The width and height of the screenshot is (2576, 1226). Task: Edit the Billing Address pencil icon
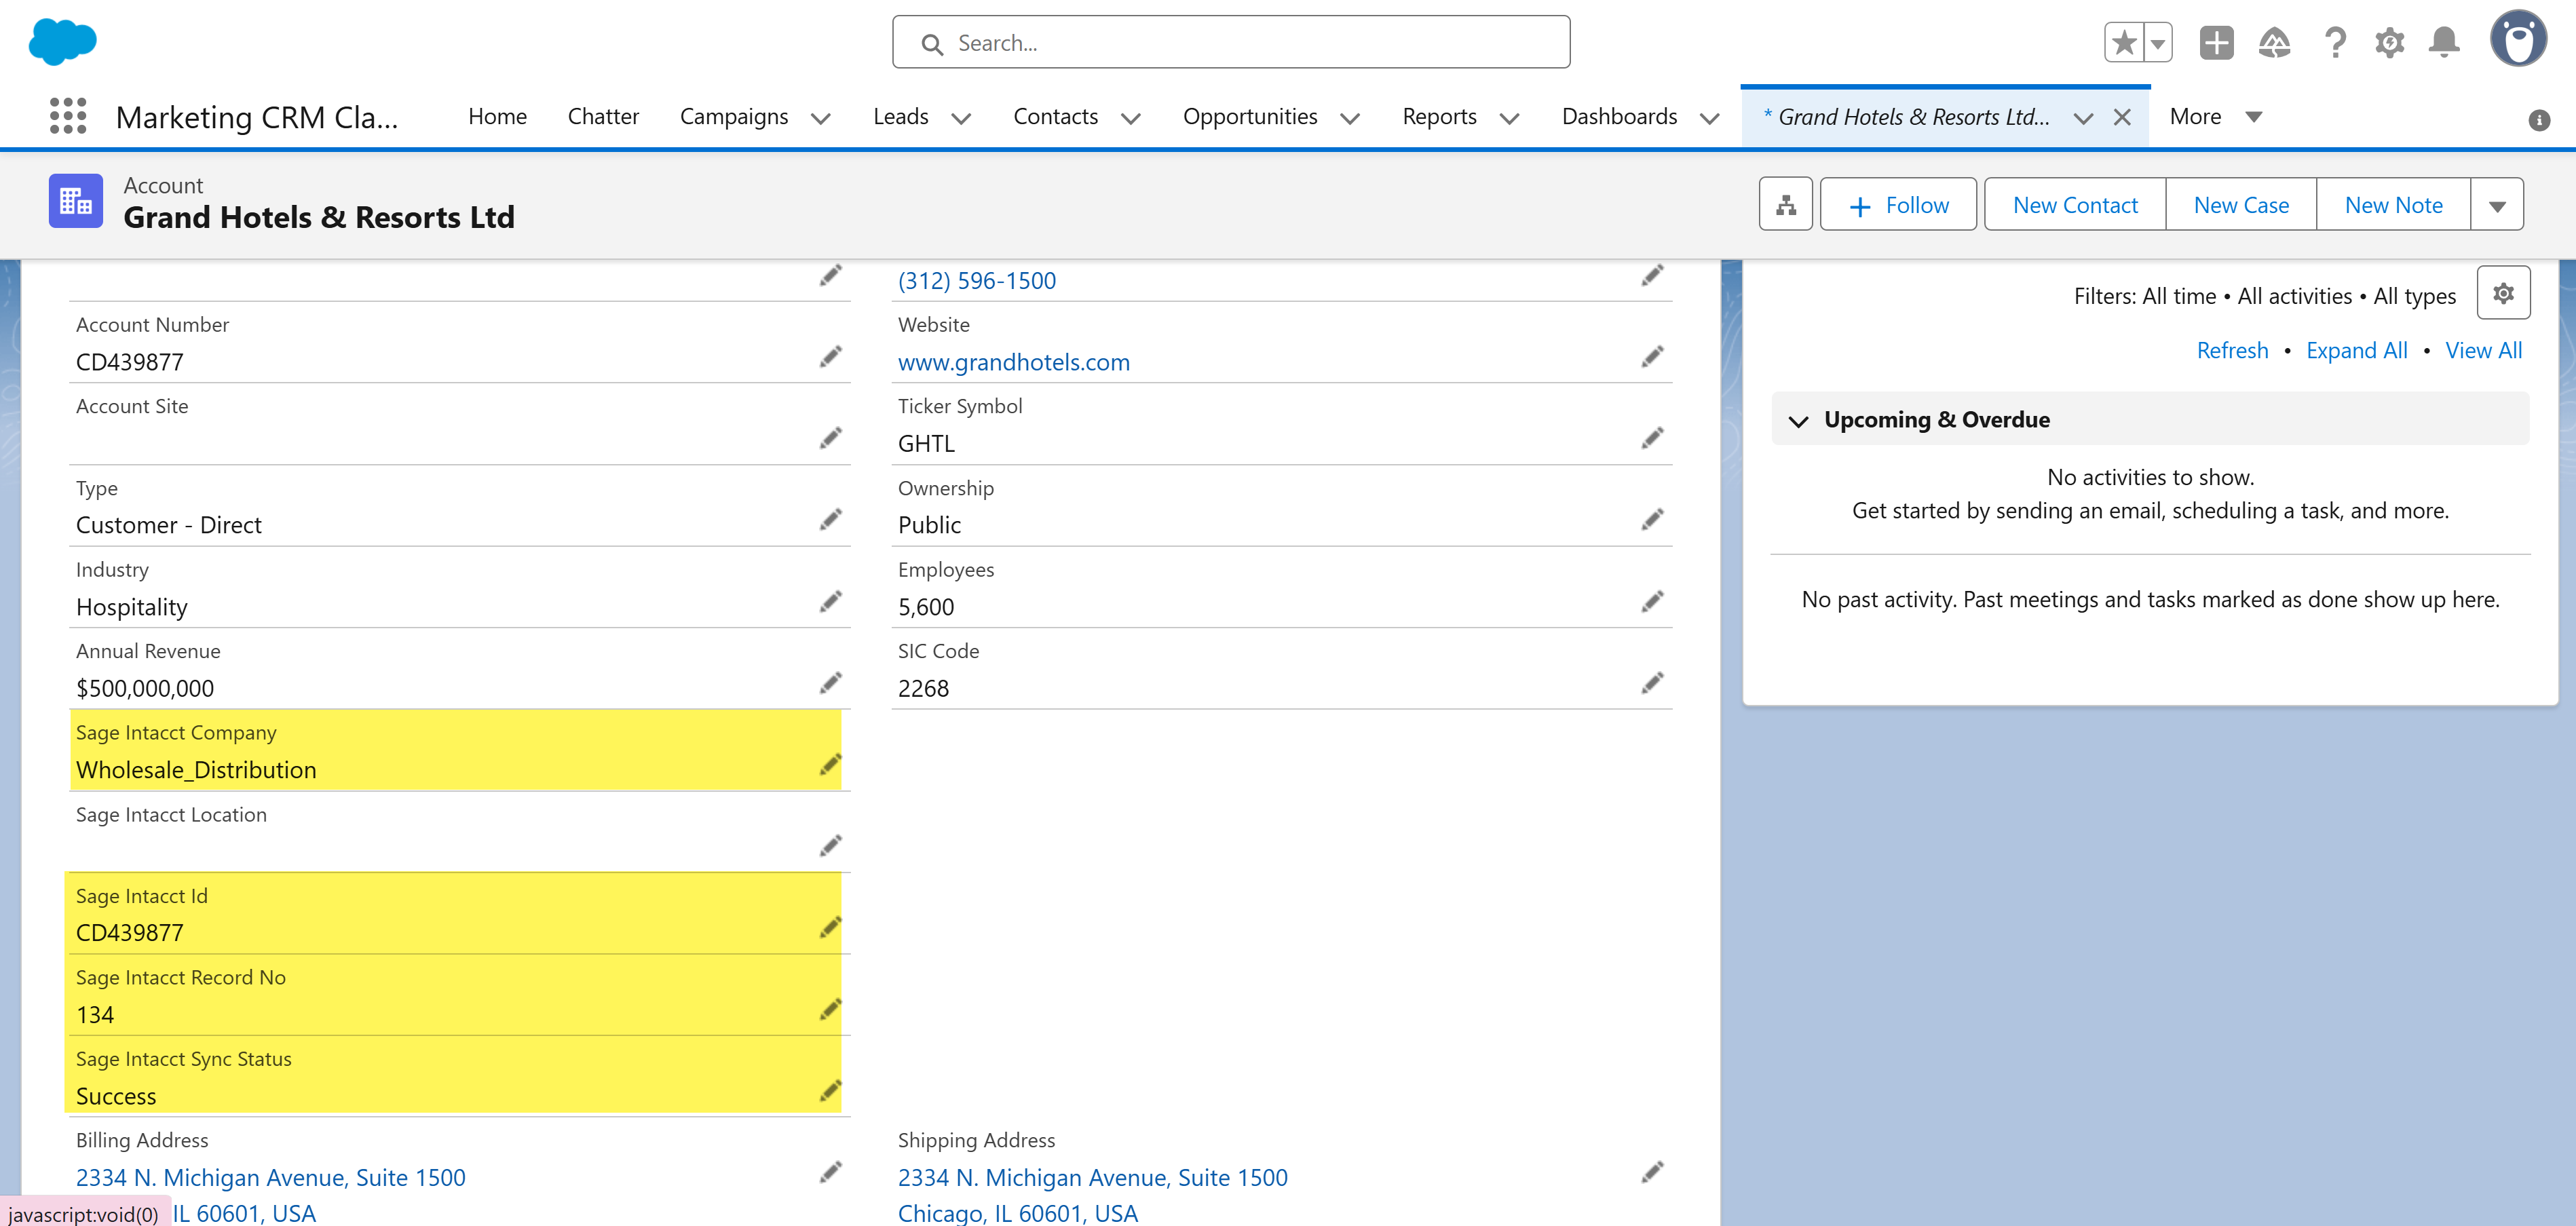(830, 1172)
